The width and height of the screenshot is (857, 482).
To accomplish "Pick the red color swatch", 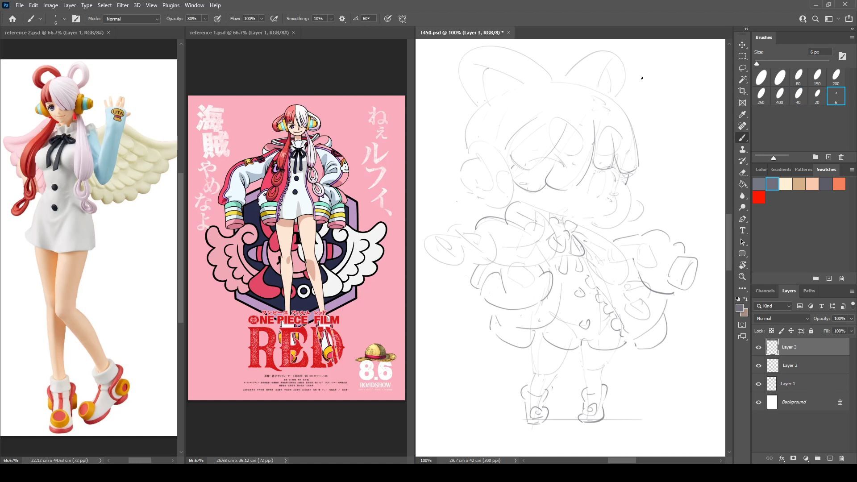I will tap(759, 197).
